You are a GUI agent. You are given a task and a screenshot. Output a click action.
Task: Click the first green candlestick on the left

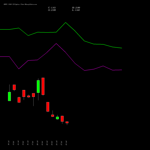(x=9, y=97)
